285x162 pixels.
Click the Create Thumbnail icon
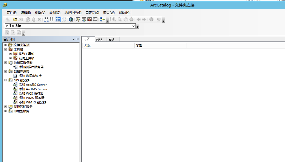(x=158, y=19)
